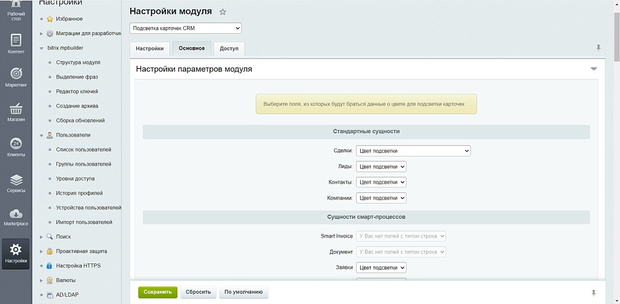Open Импорт пользователей in the tree

coord(84,222)
